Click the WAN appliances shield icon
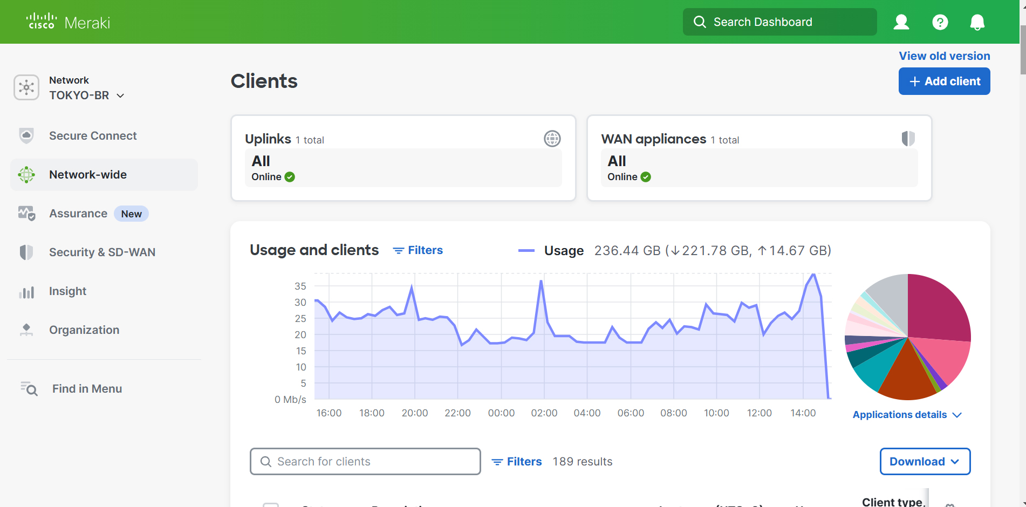 click(908, 139)
